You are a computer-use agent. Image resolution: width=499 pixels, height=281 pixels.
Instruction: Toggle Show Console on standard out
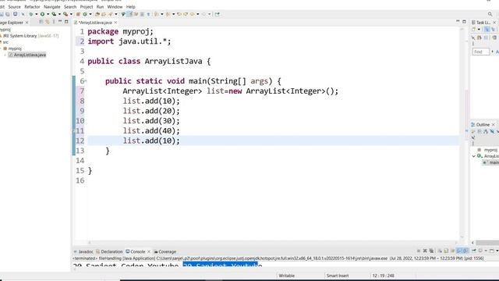pyautogui.click(x=458, y=251)
